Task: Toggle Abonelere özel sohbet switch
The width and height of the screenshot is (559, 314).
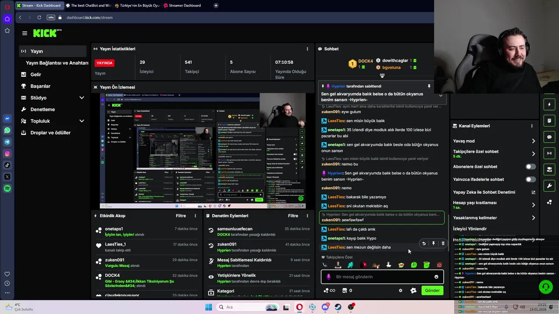Action: [531, 167]
